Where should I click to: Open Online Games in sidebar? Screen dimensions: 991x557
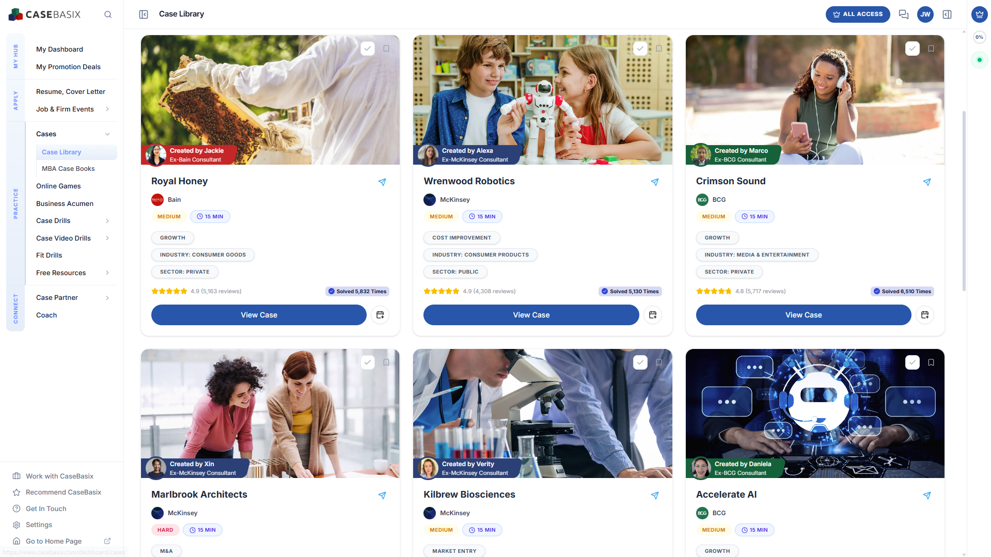click(58, 186)
